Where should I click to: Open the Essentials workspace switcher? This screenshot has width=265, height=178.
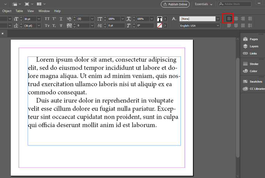pyautogui.click(x=203, y=4)
